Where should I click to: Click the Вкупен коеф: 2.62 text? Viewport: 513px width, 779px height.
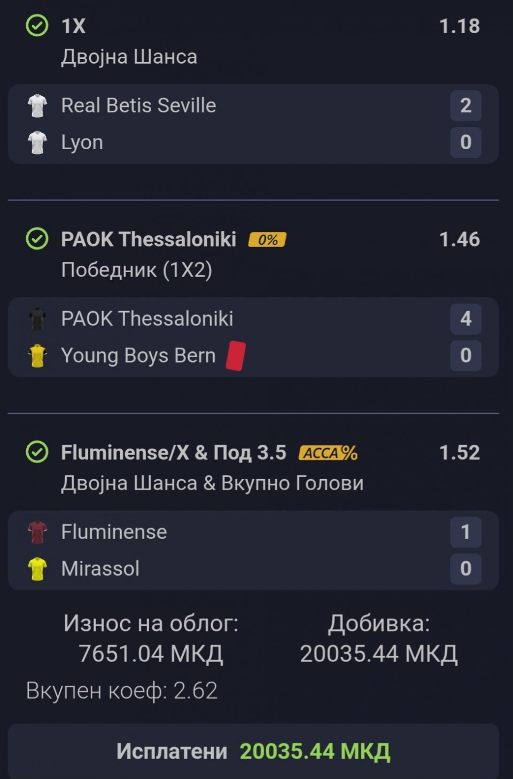(x=122, y=690)
